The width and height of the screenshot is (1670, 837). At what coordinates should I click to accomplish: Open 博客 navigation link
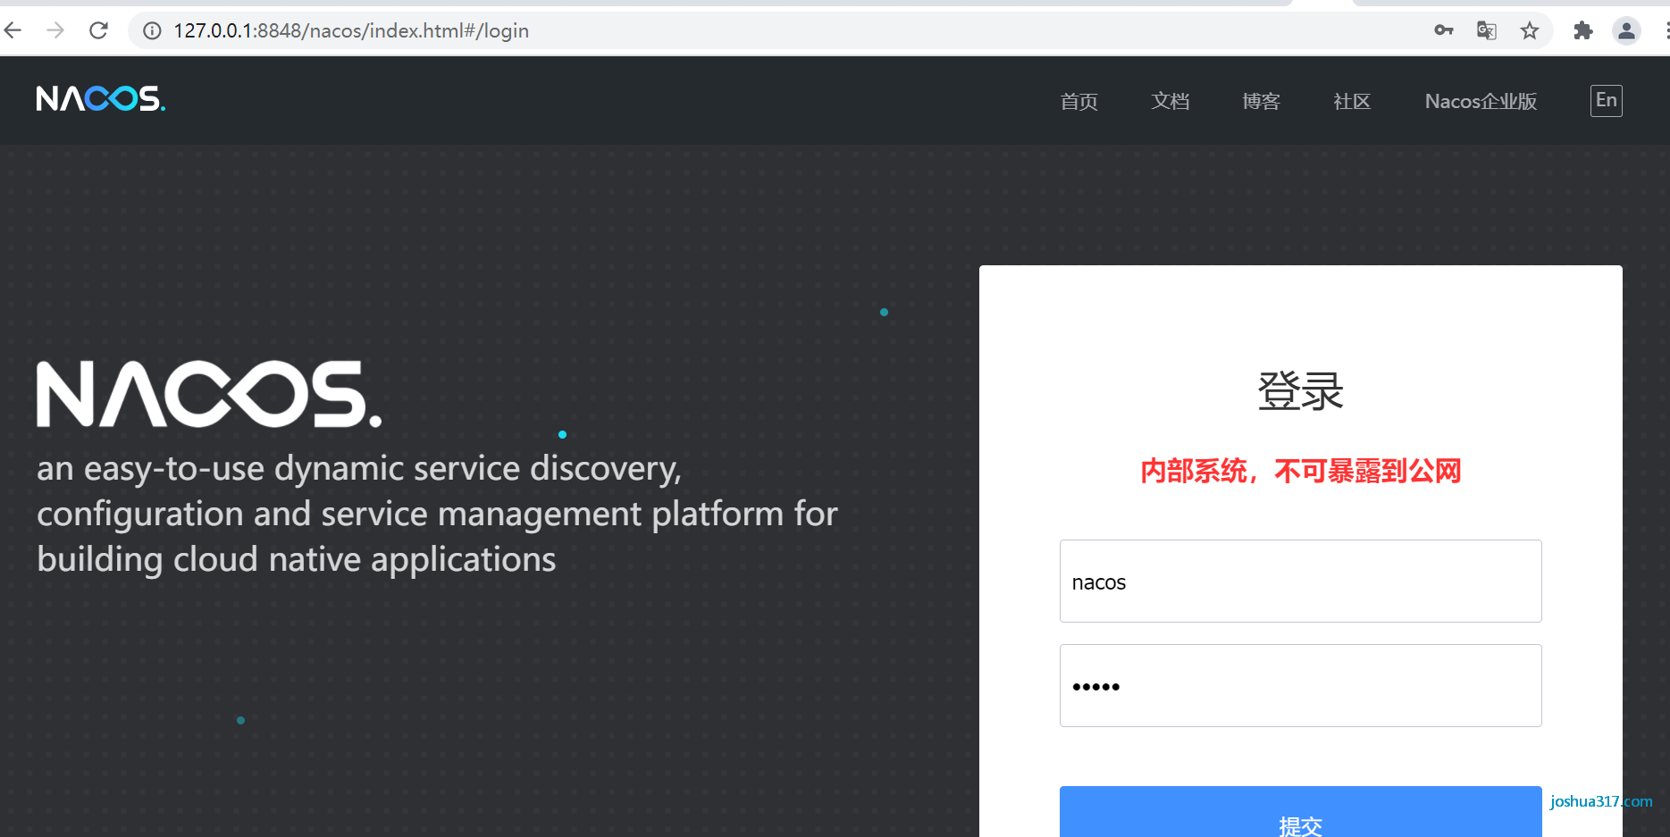coord(1261,101)
